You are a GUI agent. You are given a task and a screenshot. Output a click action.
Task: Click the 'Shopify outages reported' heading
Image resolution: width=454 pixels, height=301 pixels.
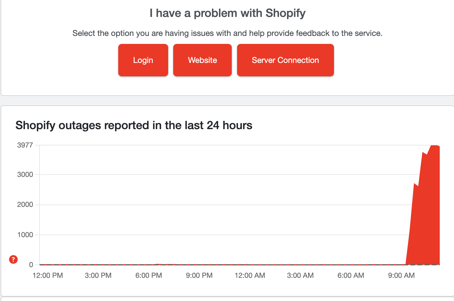click(134, 125)
